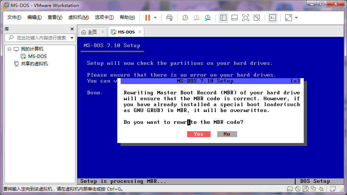Click the floppy drive status icon

coord(306,189)
